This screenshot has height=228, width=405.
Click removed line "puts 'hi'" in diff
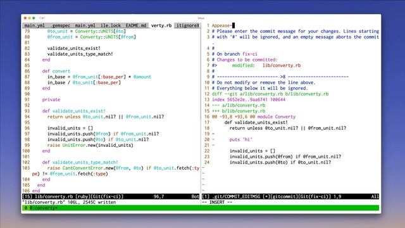[x=240, y=139]
